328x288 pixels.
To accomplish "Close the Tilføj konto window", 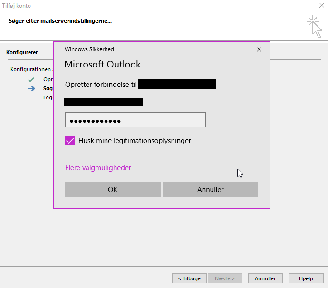I will pyautogui.click(x=322, y=5).
